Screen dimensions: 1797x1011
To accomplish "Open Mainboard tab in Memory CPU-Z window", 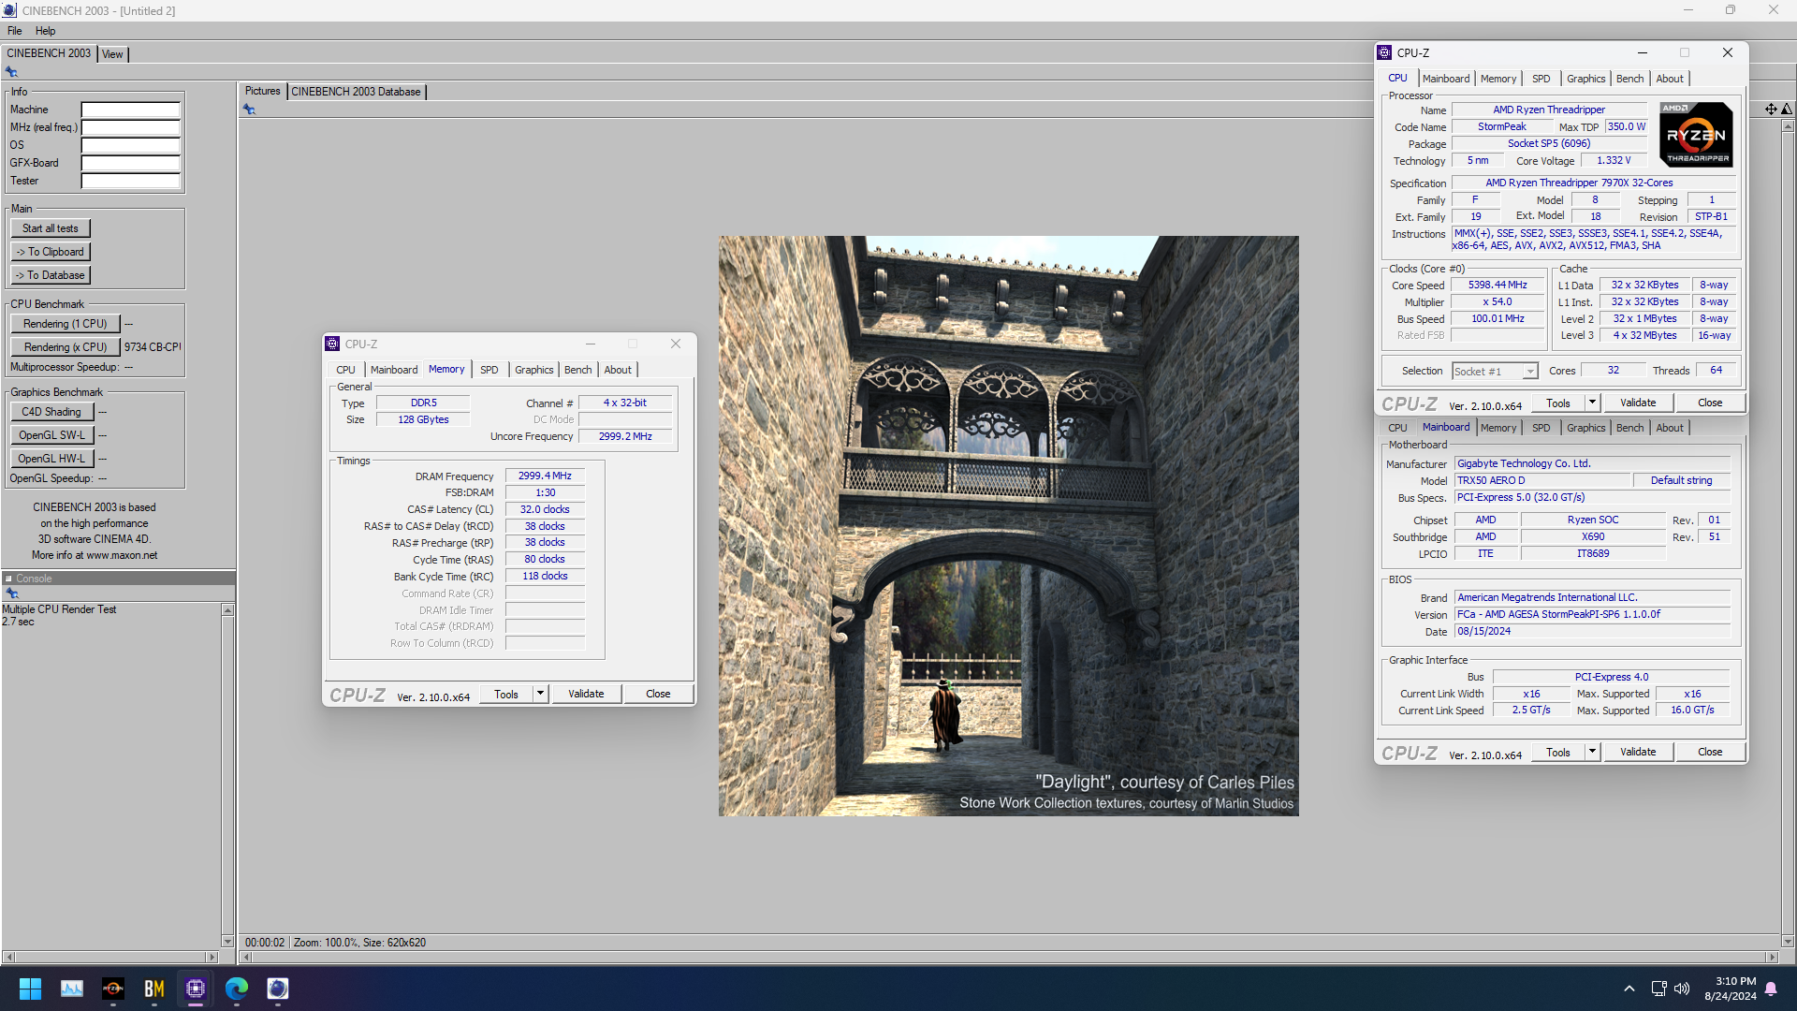I will [x=394, y=370].
